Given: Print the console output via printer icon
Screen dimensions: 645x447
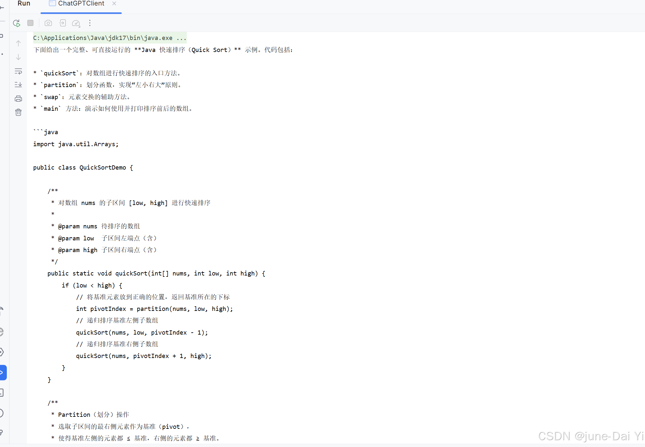Looking at the screenshot, I should pyautogui.click(x=19, y=99).
